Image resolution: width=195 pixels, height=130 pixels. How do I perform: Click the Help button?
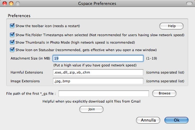(x=171, y=26)
